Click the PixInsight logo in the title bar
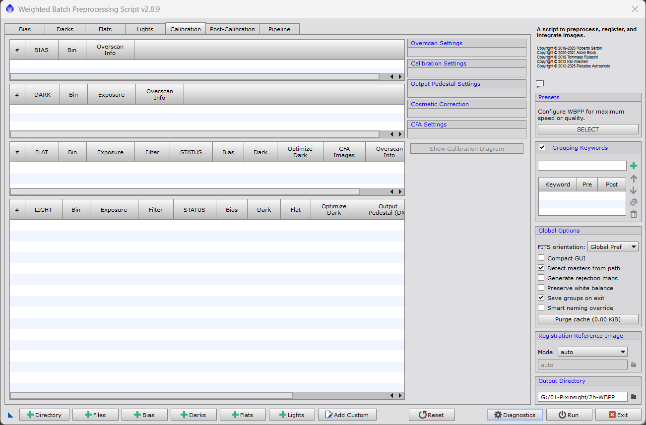The height and width of the screenshot is (425, 646). 10,9
